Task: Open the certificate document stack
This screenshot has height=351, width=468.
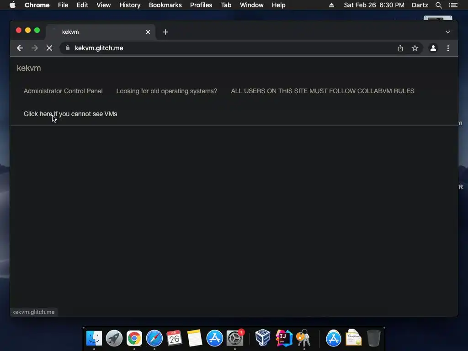Action: coord(353,338)
